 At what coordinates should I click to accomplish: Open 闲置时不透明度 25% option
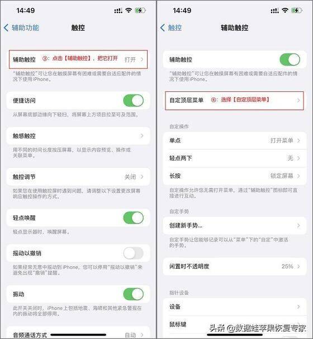[235, 266]
